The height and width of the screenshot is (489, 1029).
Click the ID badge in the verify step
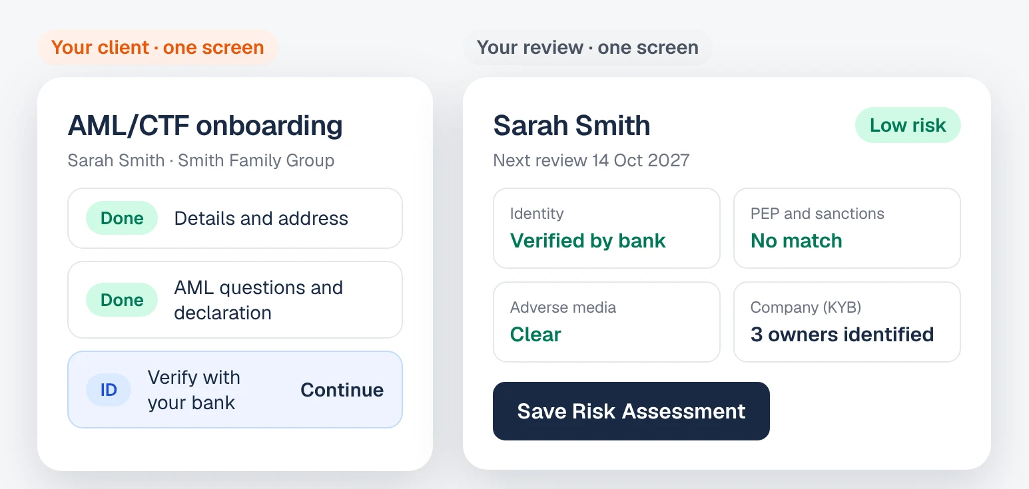[109, 390]
